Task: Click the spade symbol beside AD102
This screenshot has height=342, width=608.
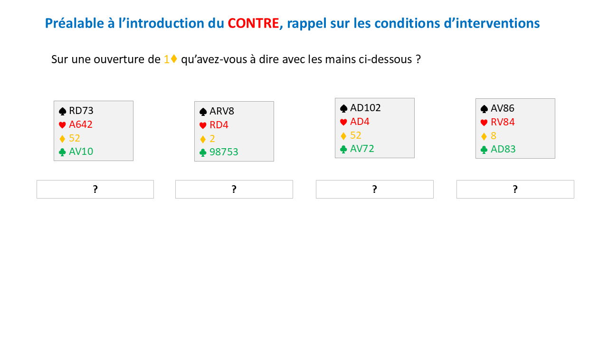Action: coord(343,108)
